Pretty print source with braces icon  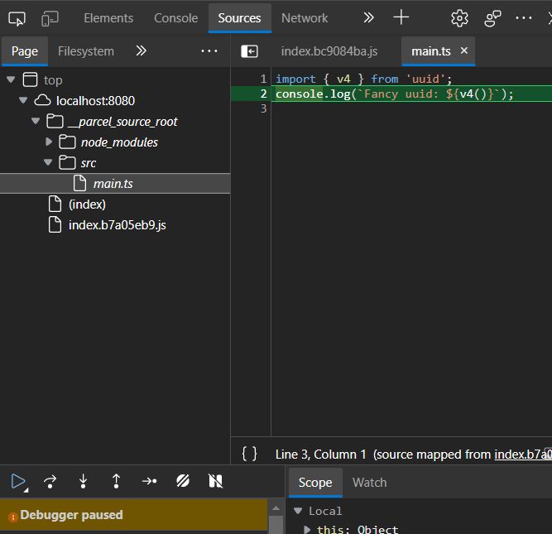point(249,454)
